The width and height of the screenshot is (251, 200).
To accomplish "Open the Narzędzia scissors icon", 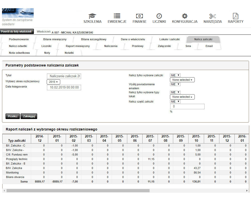I will (213, 16).
